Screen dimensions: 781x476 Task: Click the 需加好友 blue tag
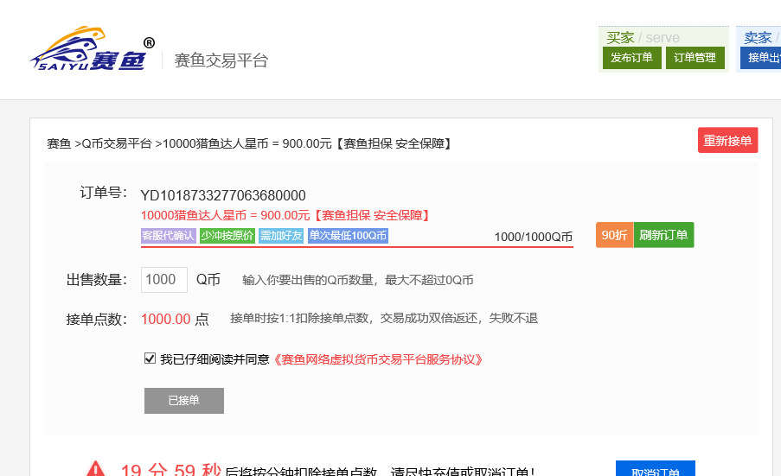(x=281, y=236)
